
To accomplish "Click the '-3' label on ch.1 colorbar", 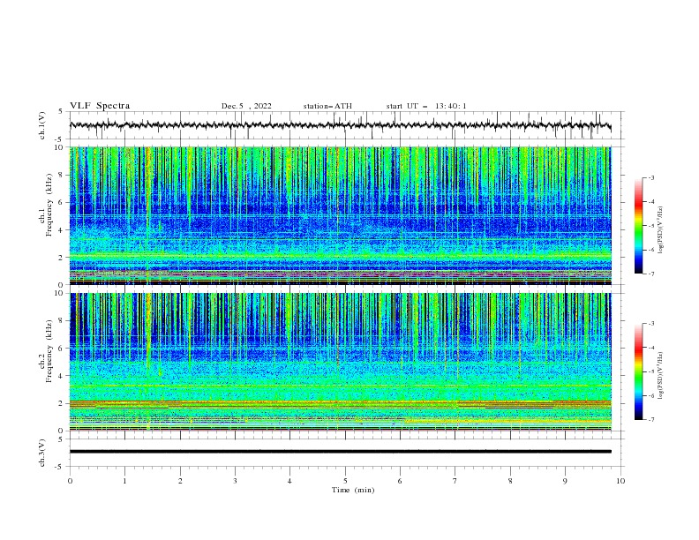I will pyautogui.click(x=650, y=177).
